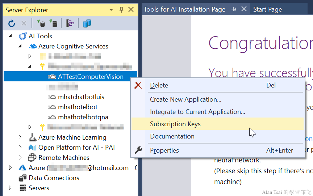Collapse the expanded key subscription node
This screenshot has width=313, height=196.
coord(30,66)
